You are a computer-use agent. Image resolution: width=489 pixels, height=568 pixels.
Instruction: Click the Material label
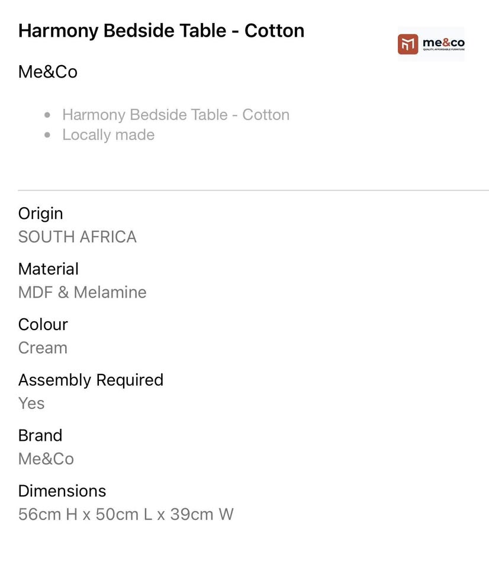[49, 269]
